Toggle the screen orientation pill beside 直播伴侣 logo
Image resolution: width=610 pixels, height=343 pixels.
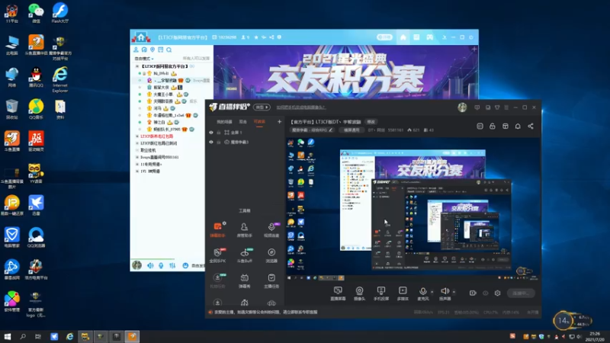(262, 107)
